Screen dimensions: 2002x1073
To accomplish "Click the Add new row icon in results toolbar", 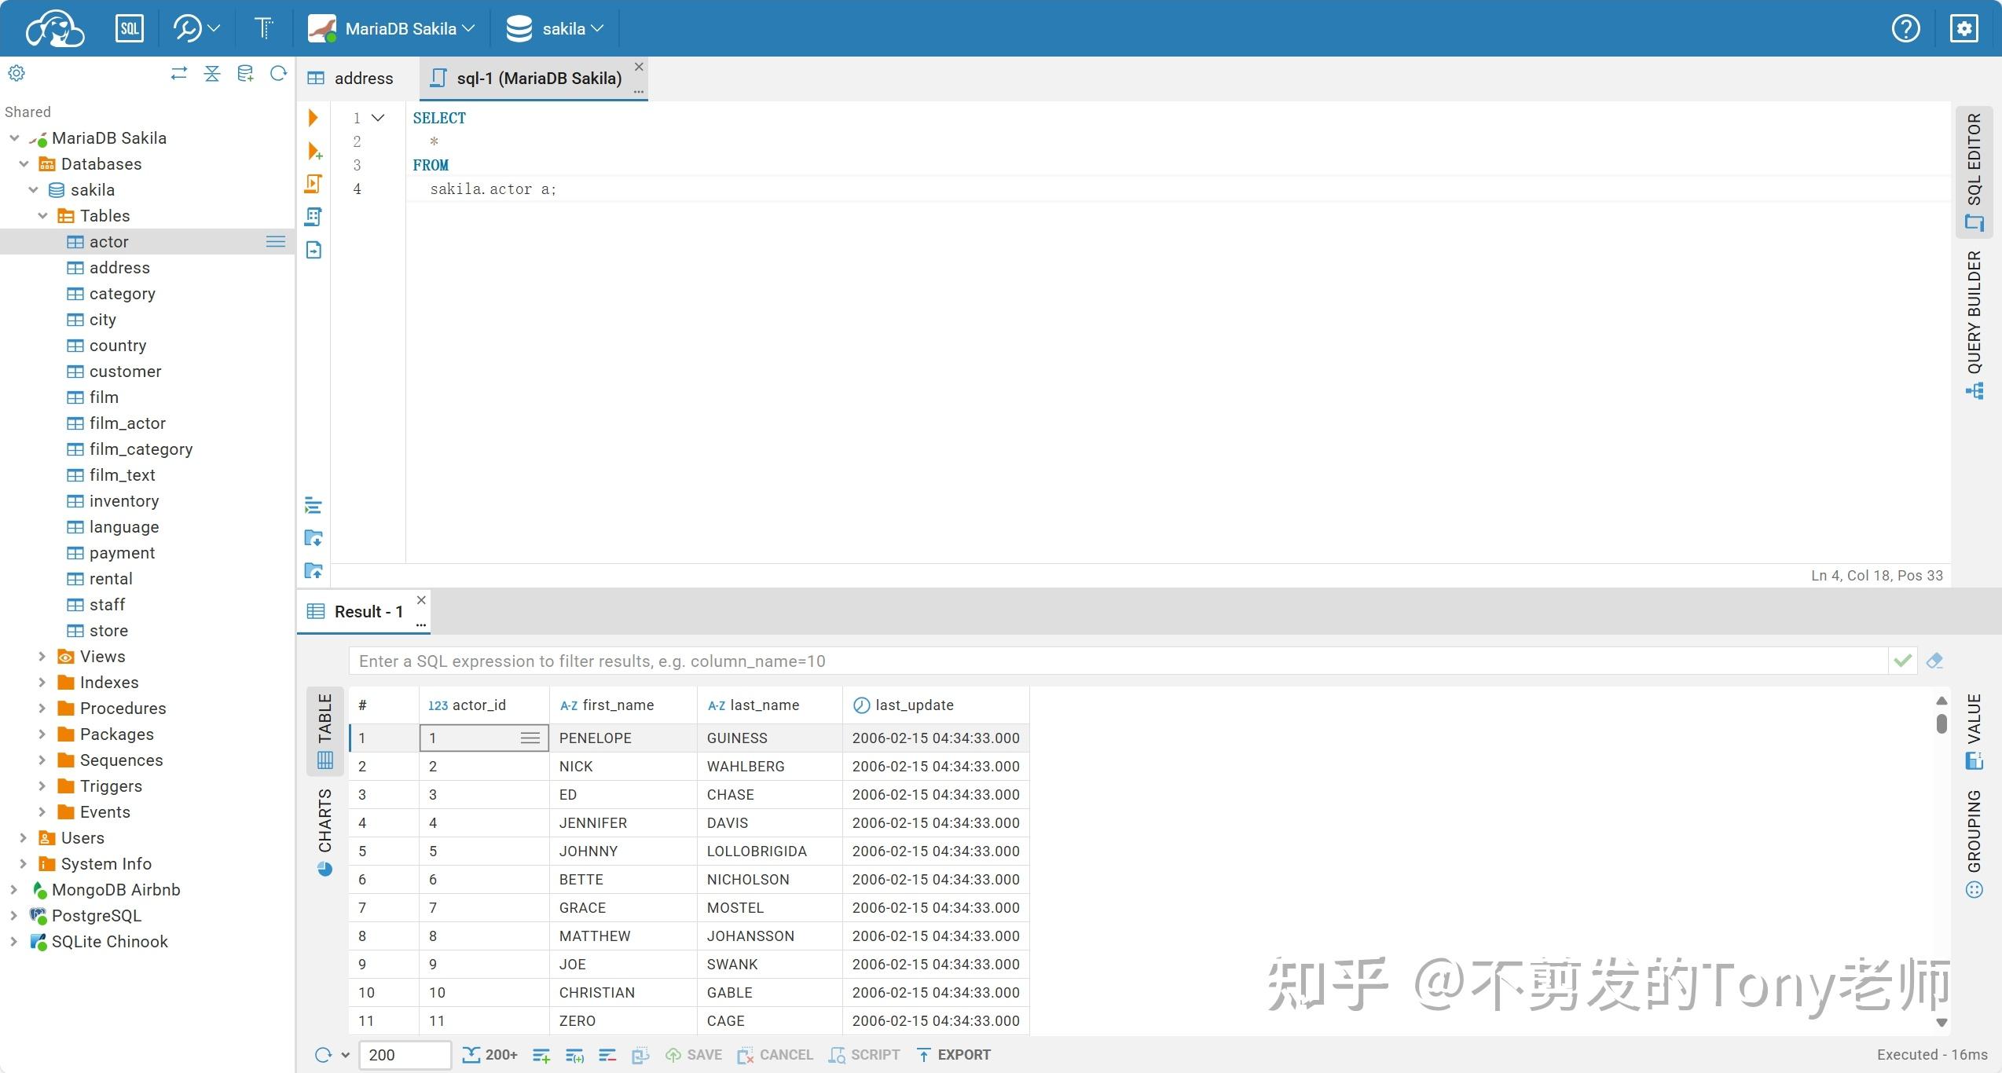I will tap(541, 1055).
